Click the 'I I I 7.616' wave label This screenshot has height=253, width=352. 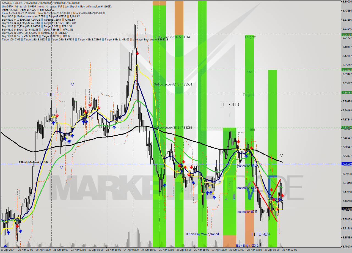click(230, 105)
